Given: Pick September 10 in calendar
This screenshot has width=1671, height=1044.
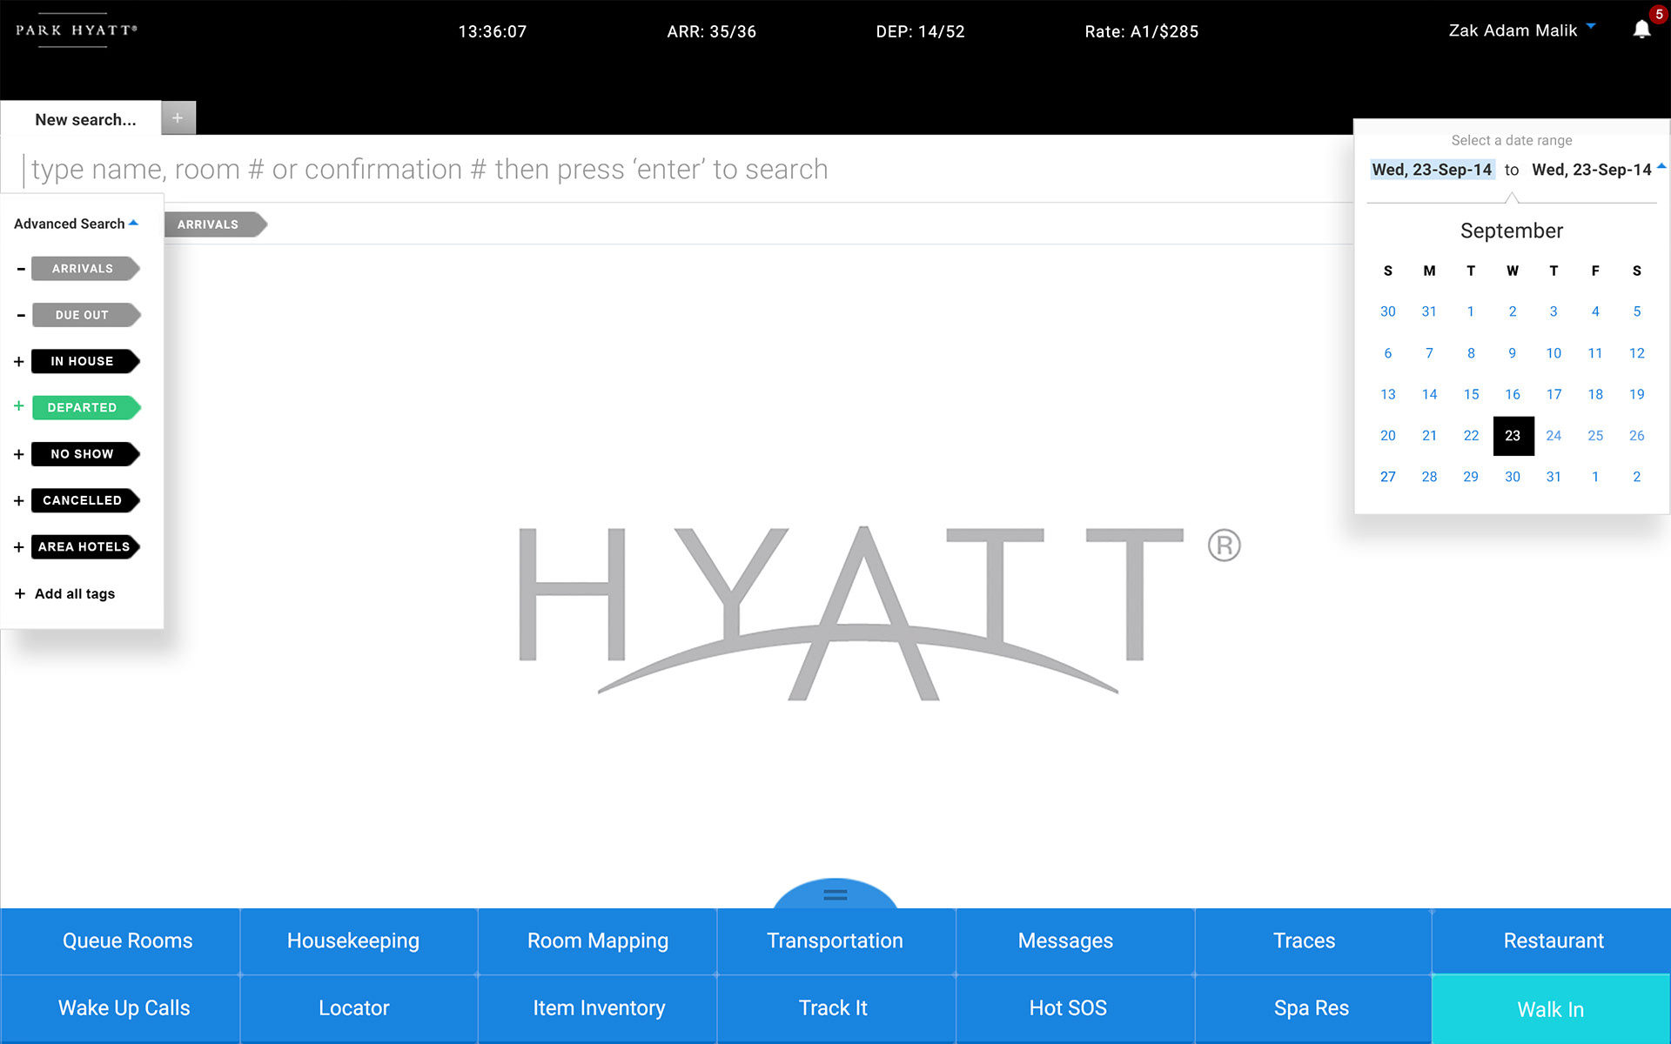Looking at the screenshot, I should click(x=1554, y=353).
